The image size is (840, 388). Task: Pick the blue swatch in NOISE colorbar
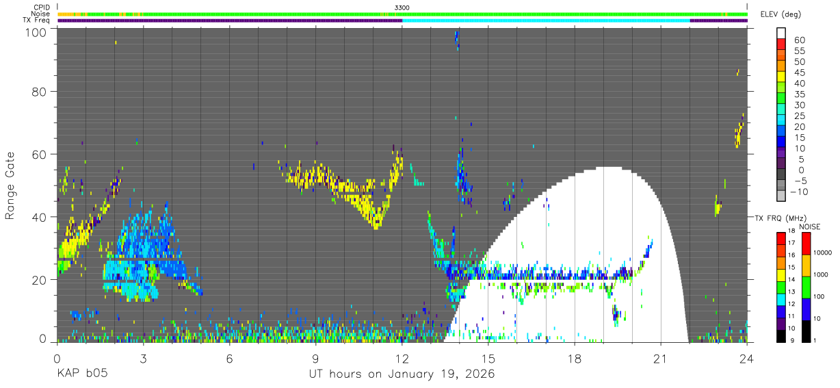click(805, 309)
